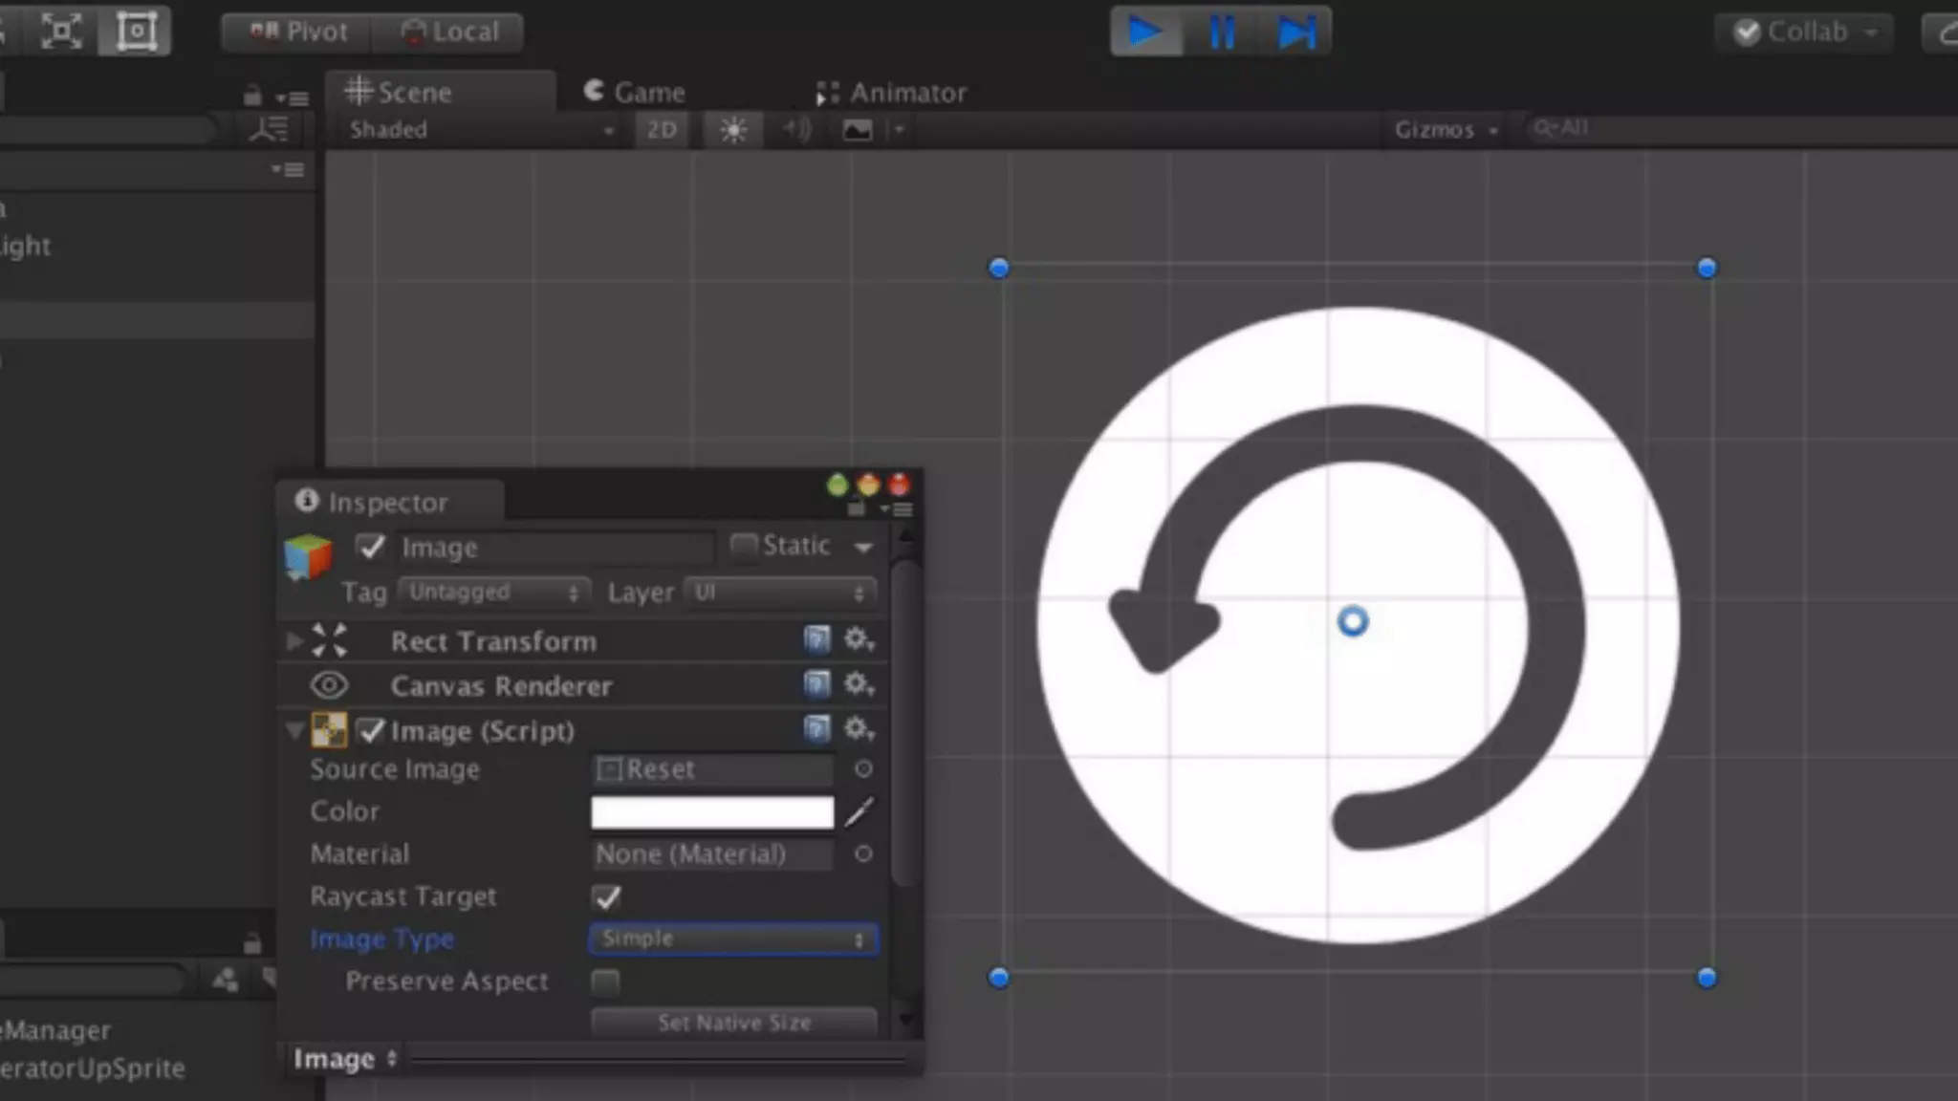
Task: Toggle the Image object active checkbox
Action: point(370,547)
